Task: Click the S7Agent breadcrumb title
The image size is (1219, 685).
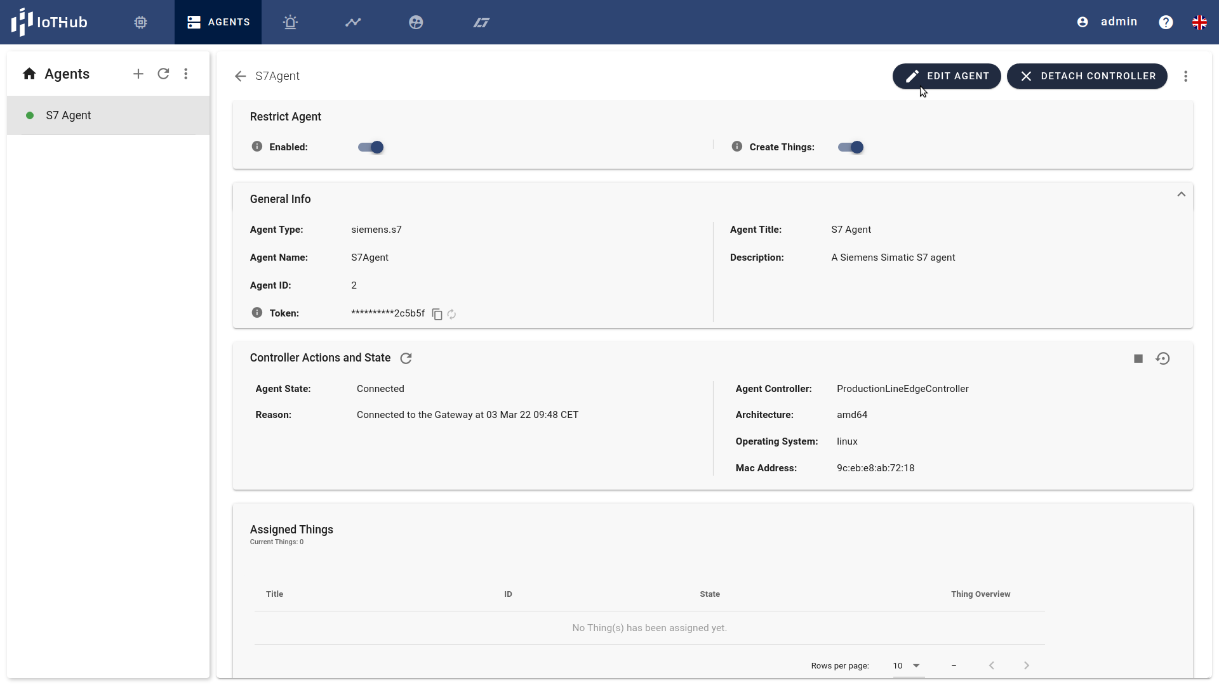Action: pos(277,76)
